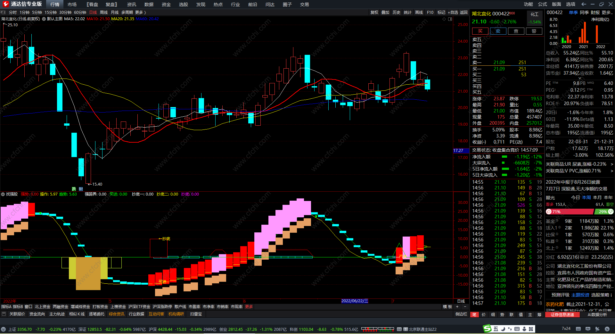Open the 复权 dropdown
Viewport: 615px width, 334px height.
tap(374, 13)
